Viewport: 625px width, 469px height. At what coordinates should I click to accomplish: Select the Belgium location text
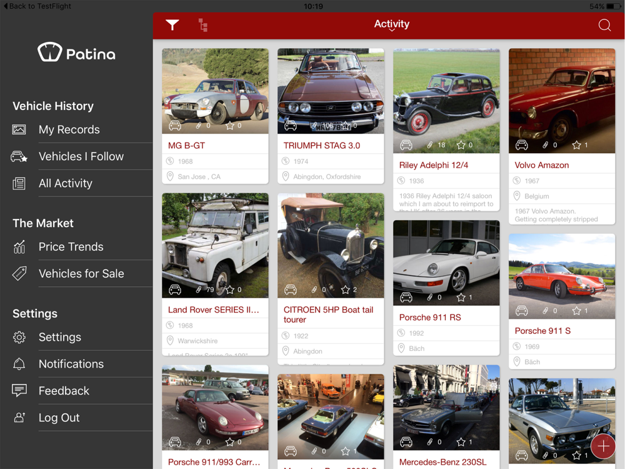[x=536, y=196]
